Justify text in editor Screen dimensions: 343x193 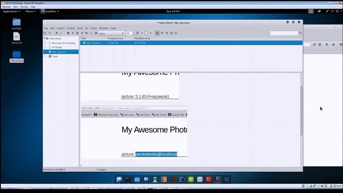[x=171, y=33]
